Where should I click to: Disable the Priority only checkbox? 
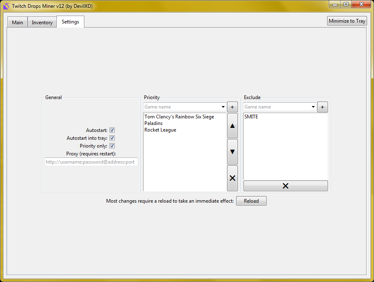pyautogui.click(x=112, y=146)
